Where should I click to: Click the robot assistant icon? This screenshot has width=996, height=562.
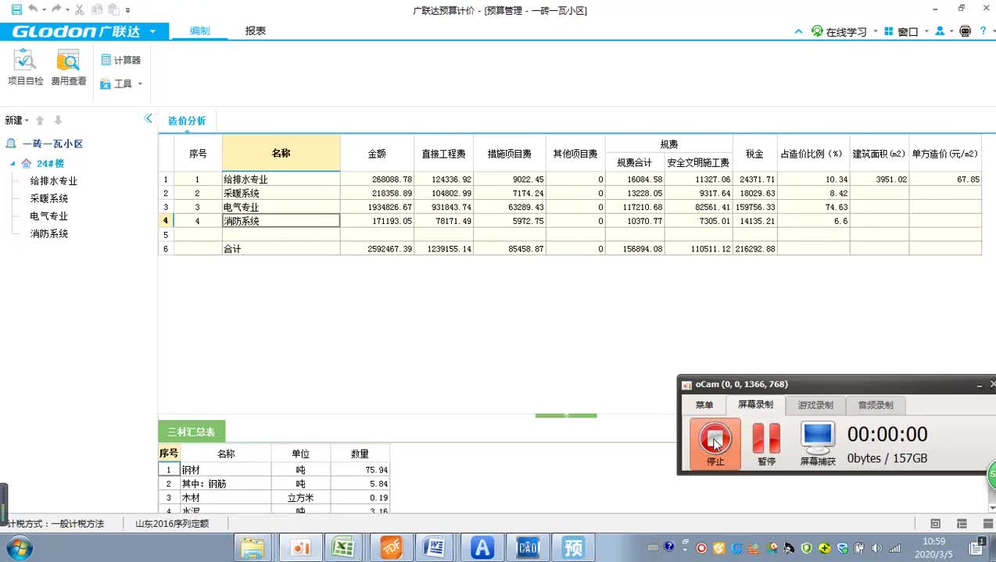pyautogui.click(x=965, y=31)
